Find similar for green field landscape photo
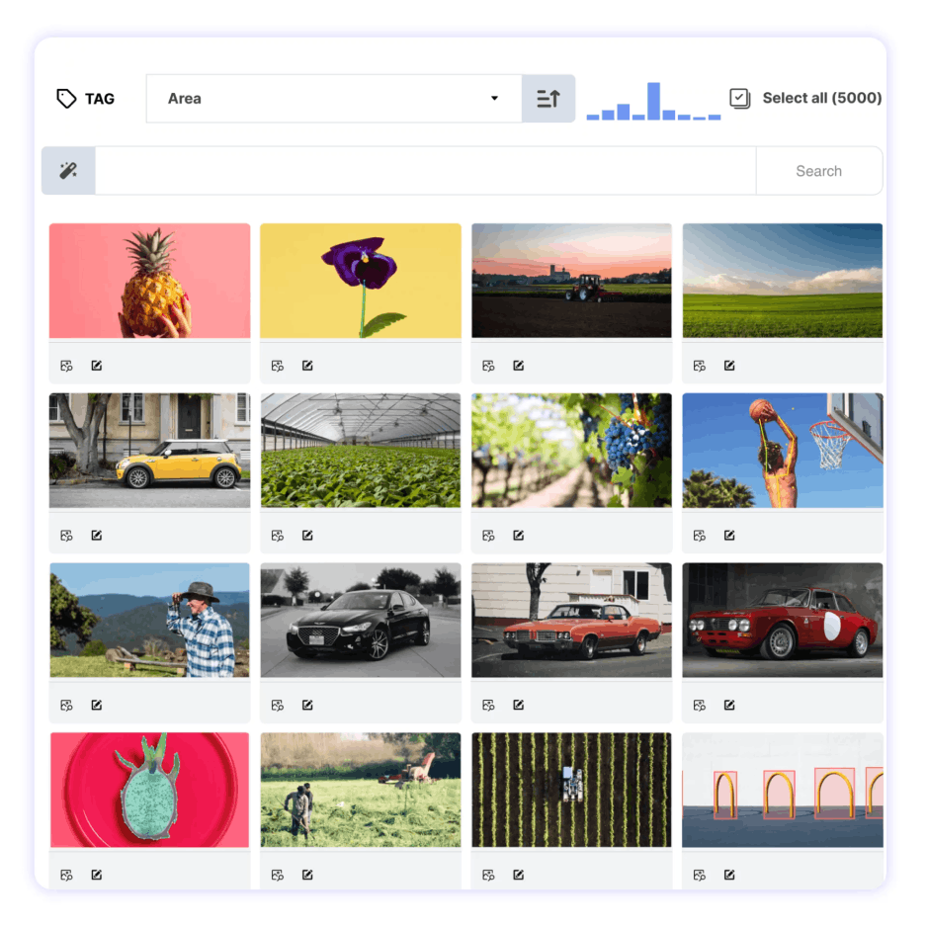The image size is (927, 928). pyautogui.click(x=699, y=366)
